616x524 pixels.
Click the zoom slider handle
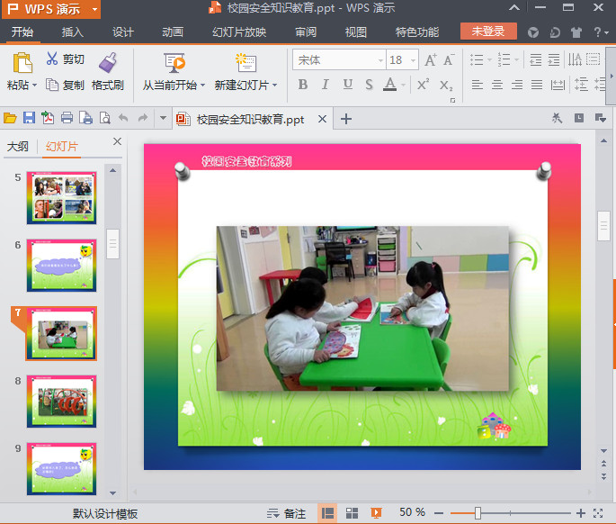click(x=478, y=512)
